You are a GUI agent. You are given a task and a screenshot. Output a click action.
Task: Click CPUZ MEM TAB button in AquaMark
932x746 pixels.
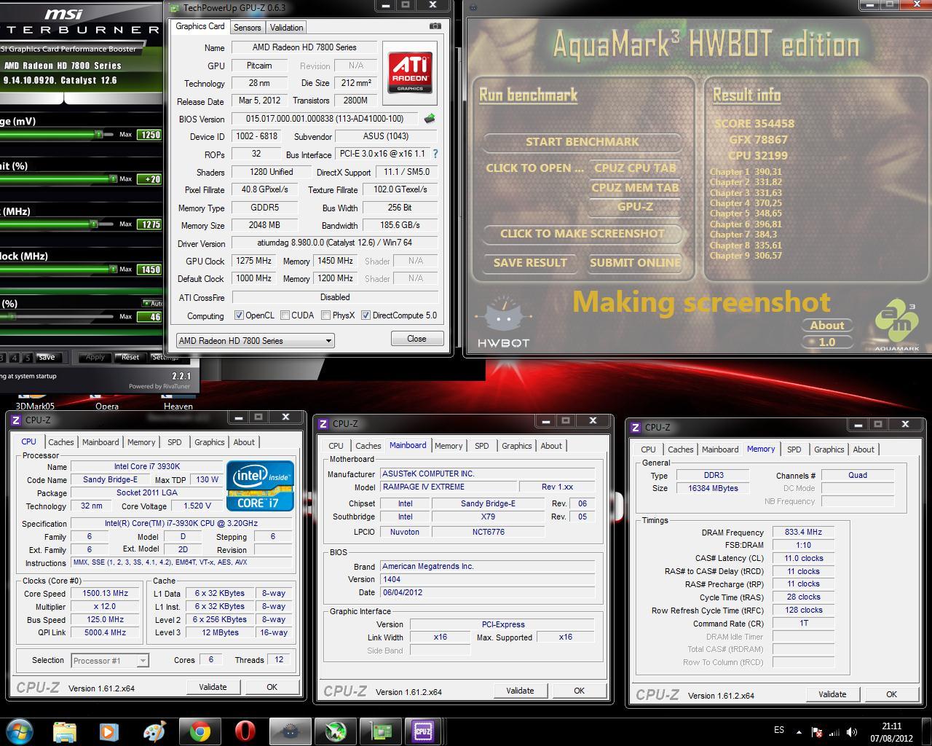(635, 187)
